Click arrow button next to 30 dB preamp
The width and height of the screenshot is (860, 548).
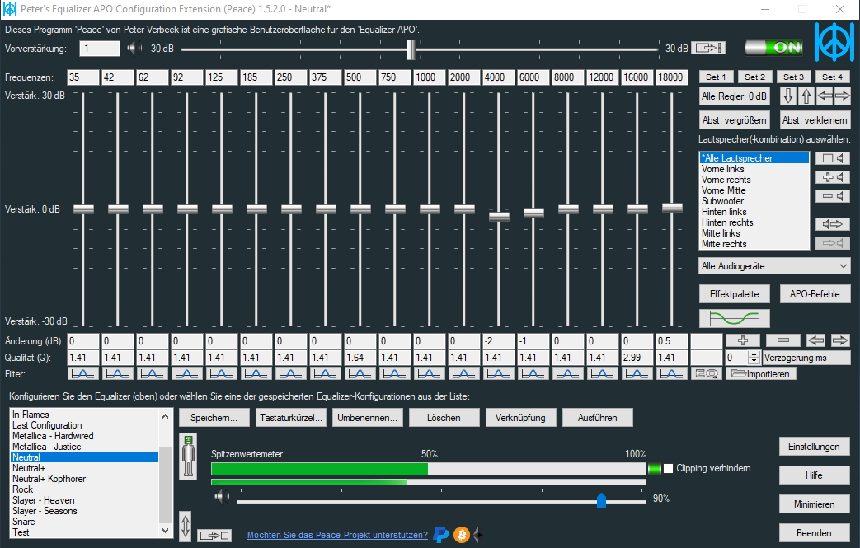click(x=708, y=49)
